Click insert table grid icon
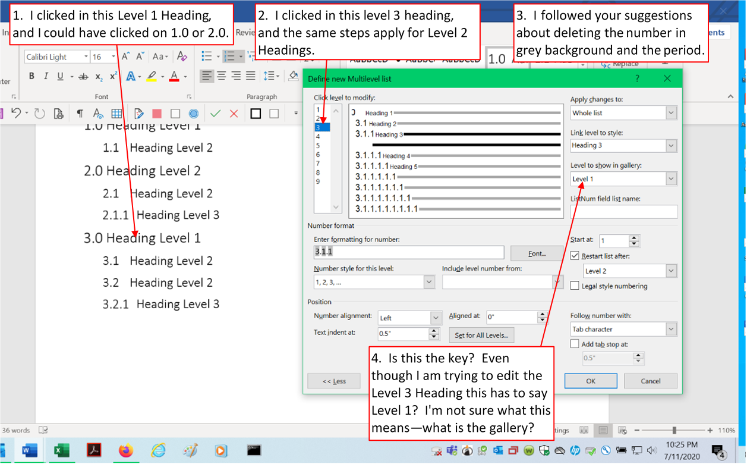 [116, 114]
